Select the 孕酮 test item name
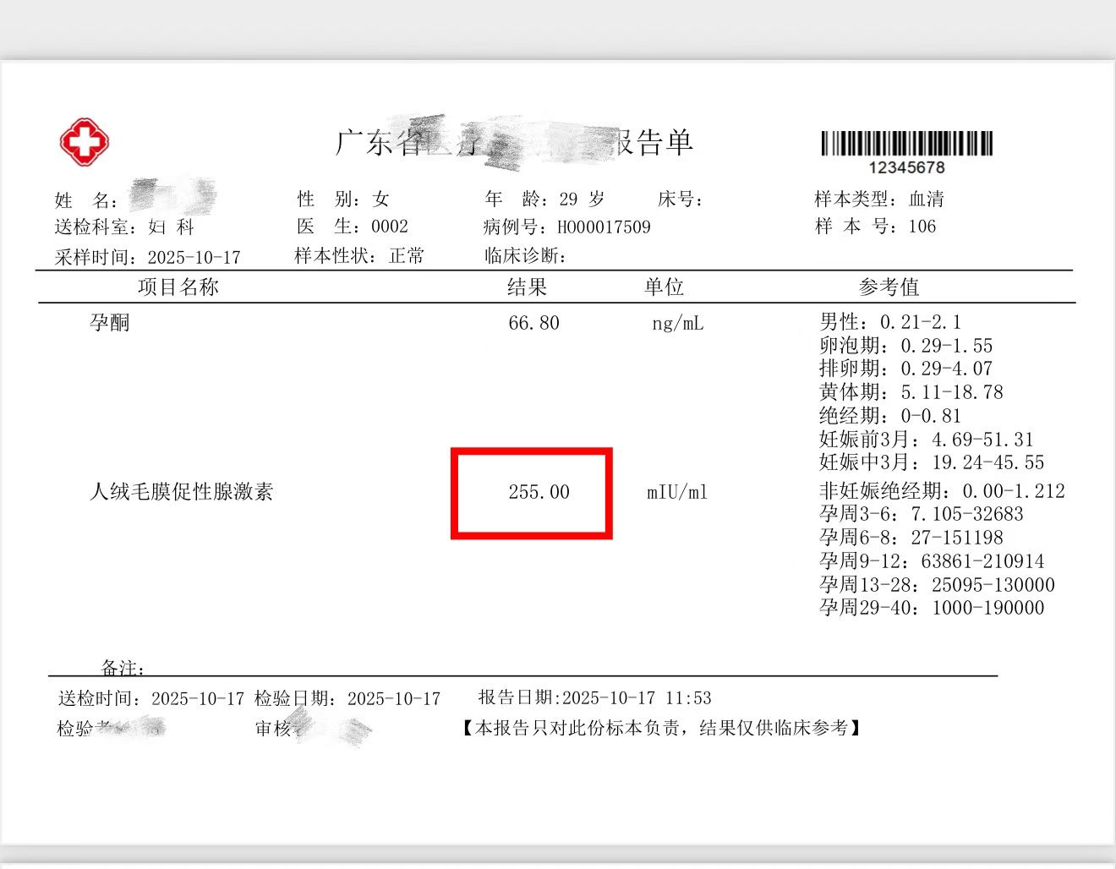This screenshot has width=1116, height=869. tap(111, 322)
